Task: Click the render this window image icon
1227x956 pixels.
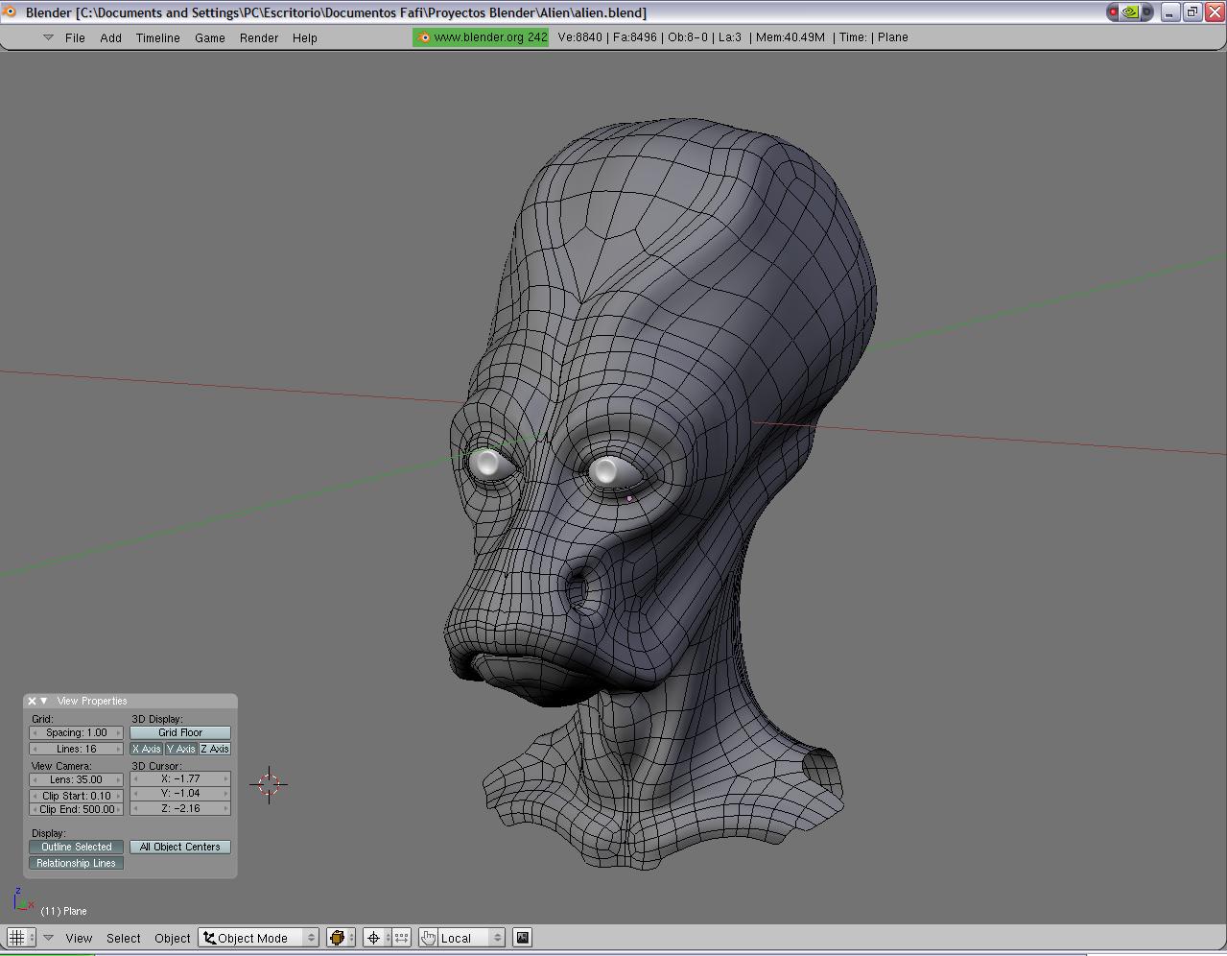Action: pos(522,938)
